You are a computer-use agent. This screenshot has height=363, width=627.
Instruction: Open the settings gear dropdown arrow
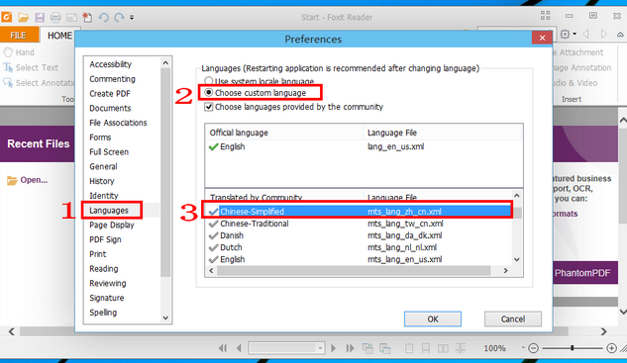pos(575,35)
